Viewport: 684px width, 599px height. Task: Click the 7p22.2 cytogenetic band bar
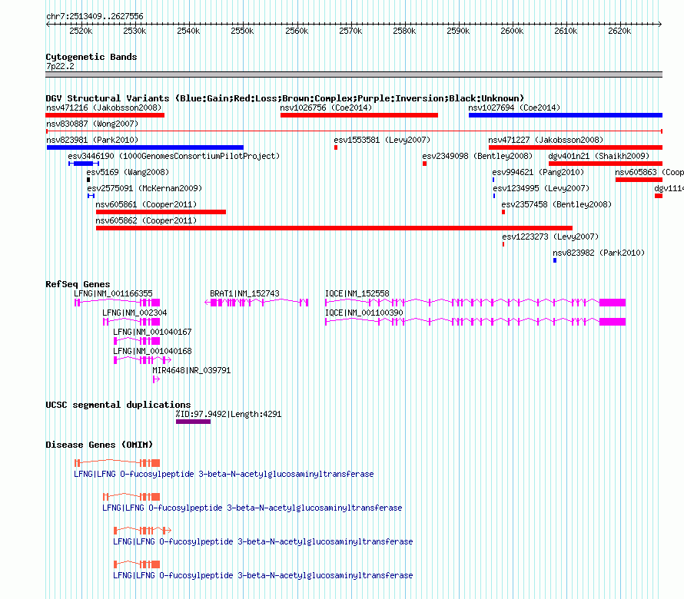[x=354, y=74]
